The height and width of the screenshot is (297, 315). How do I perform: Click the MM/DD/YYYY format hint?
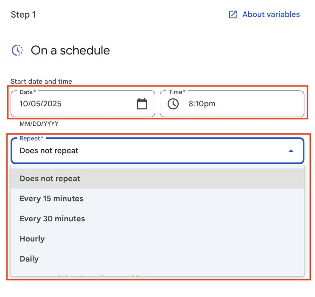click(x=39, y=124)
